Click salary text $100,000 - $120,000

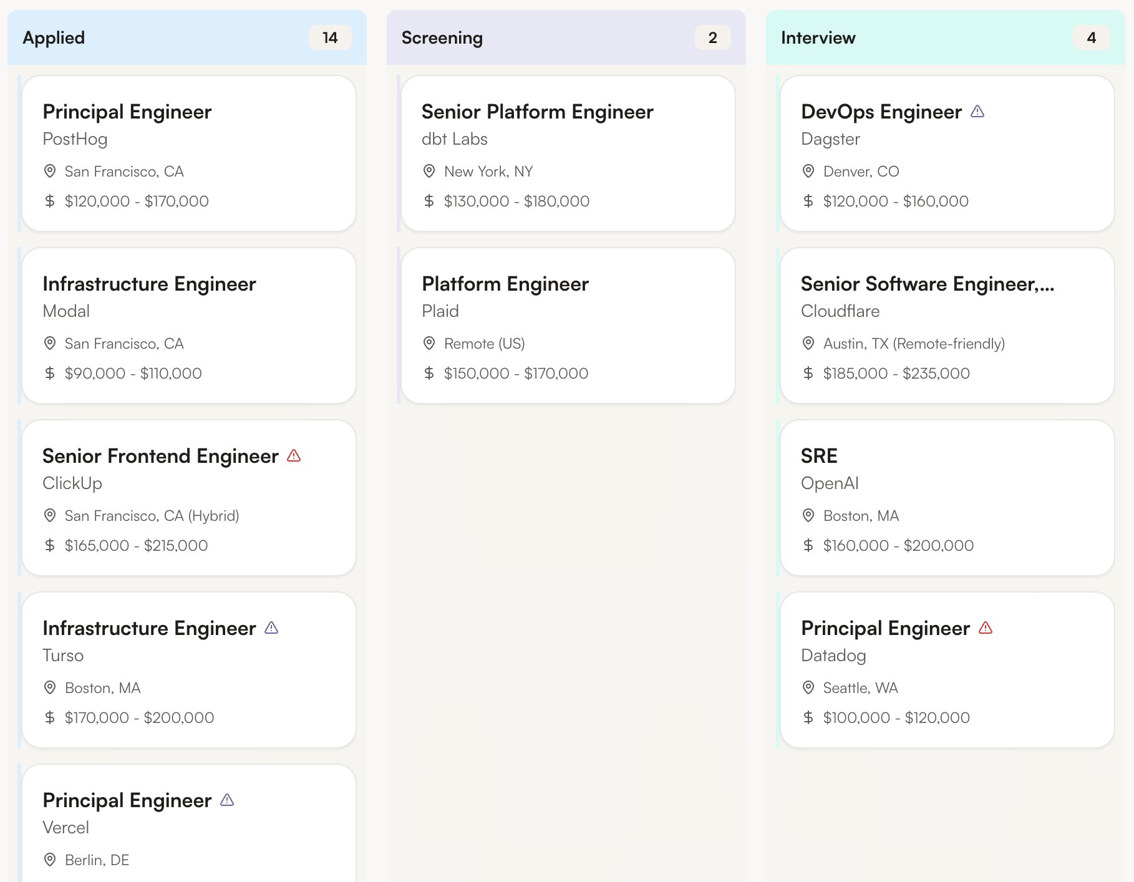point(896,717)
